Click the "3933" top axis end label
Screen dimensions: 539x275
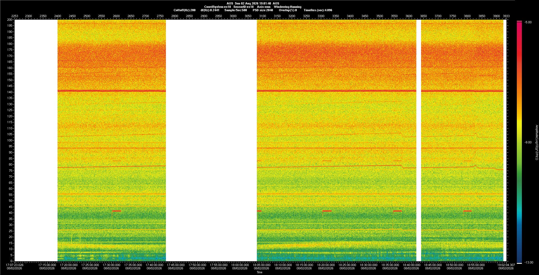point(506,16)
